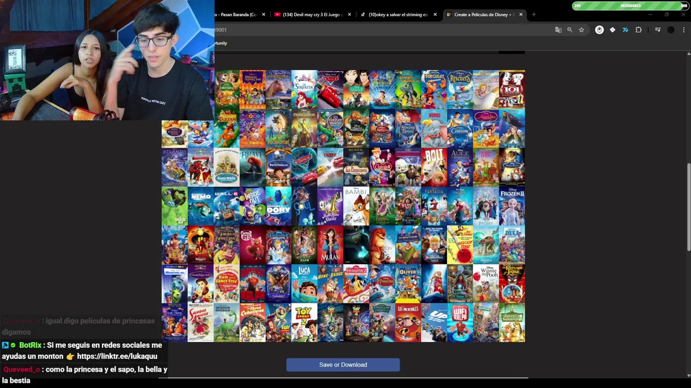The width and height of the screenshot is (691, 388).
Task: Click the green SEGUIDORES follower goal bar
Action: (x=630, y=6)
